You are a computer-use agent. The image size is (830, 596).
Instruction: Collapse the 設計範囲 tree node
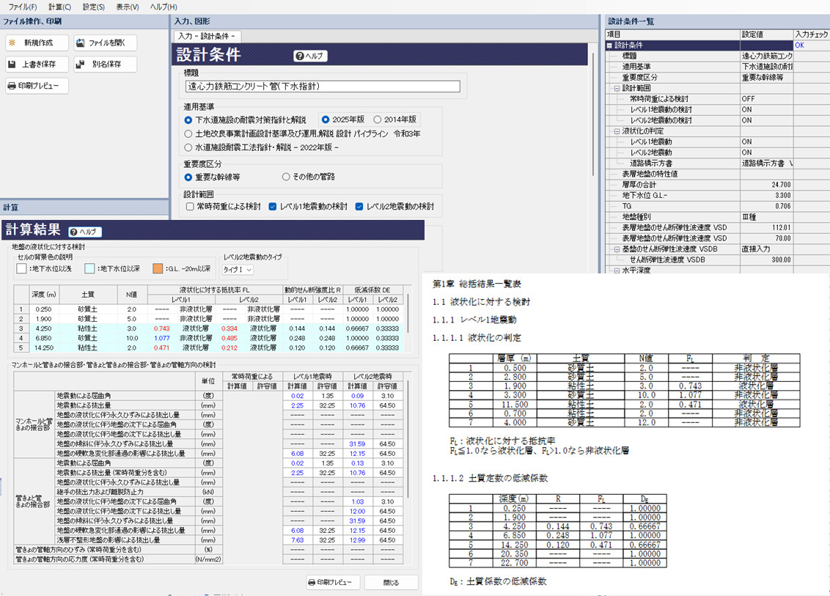pos(617,88)
